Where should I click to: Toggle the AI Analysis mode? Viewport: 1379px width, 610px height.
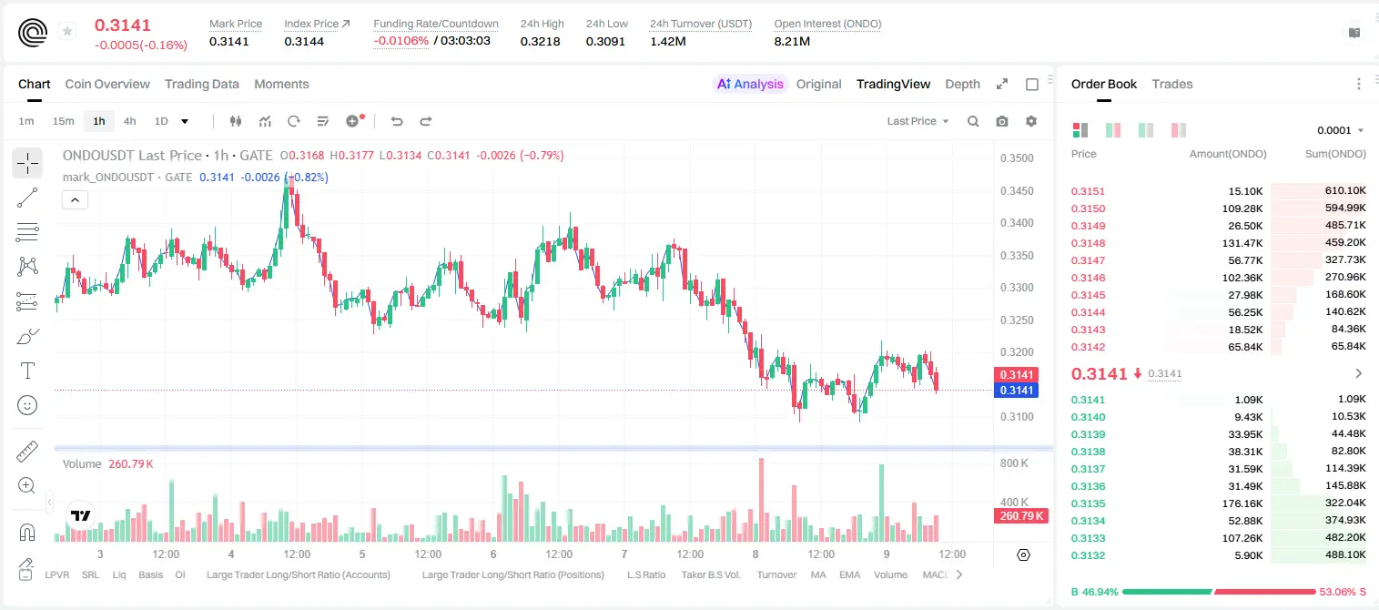750,84
